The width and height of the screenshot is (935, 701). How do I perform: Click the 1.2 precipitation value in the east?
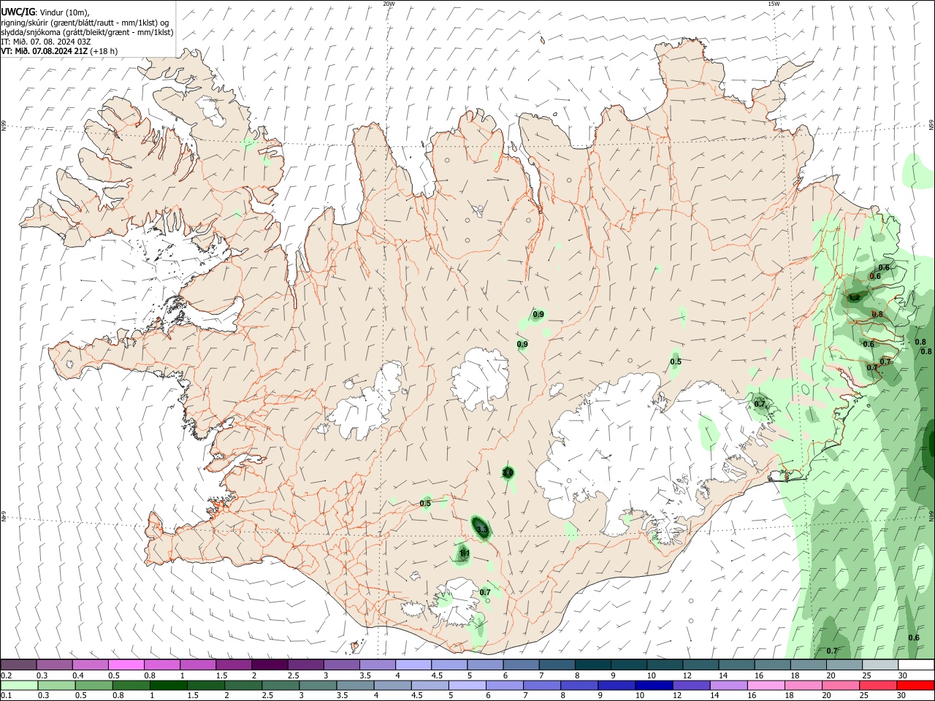tap(855, 297)
